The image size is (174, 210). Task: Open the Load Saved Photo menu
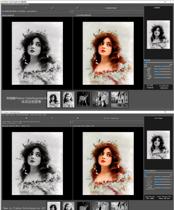22,115
